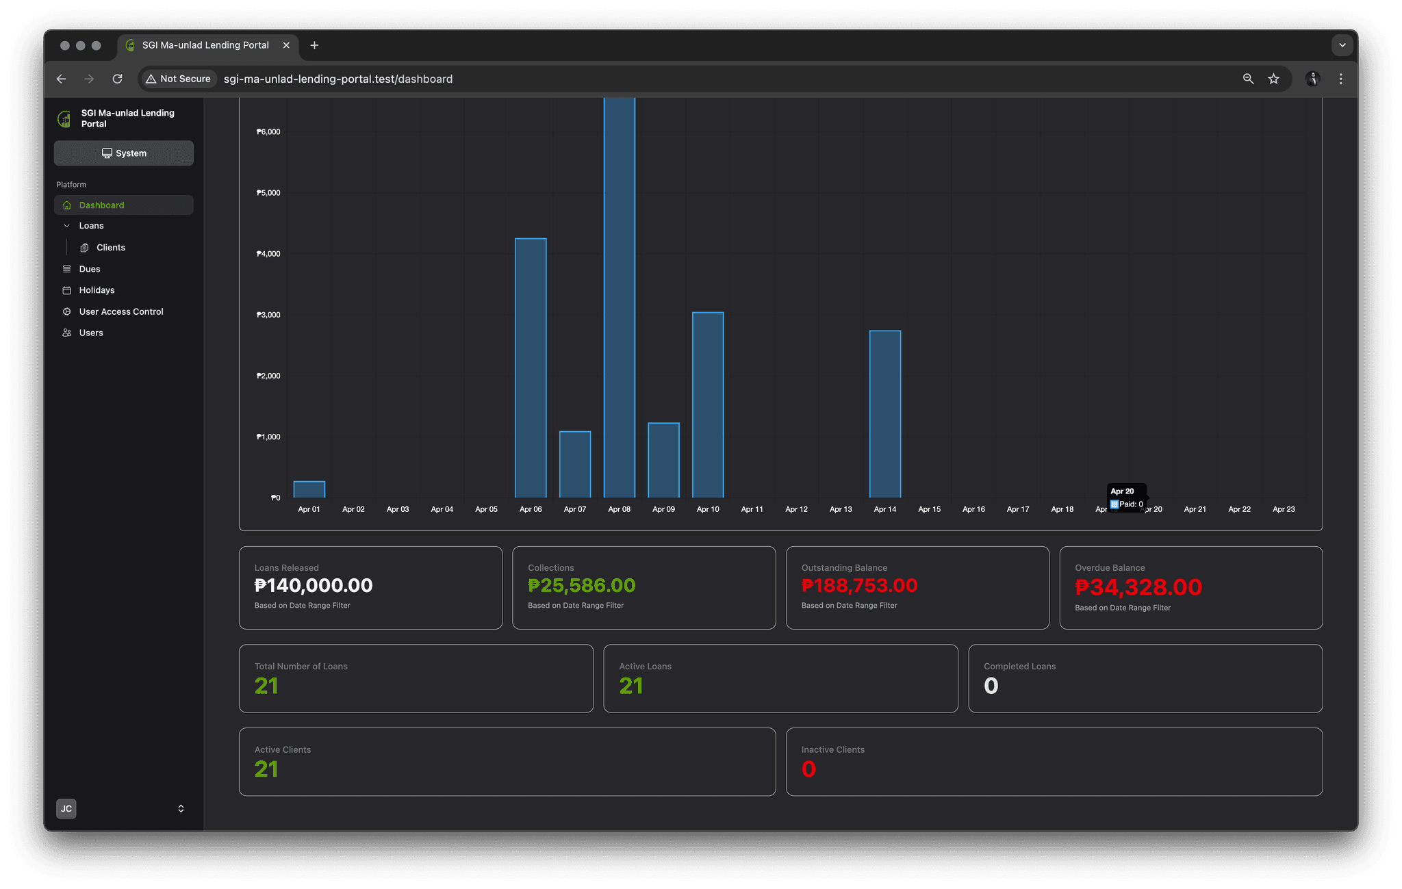Click the Not Secure warning badge

(178, 79)
